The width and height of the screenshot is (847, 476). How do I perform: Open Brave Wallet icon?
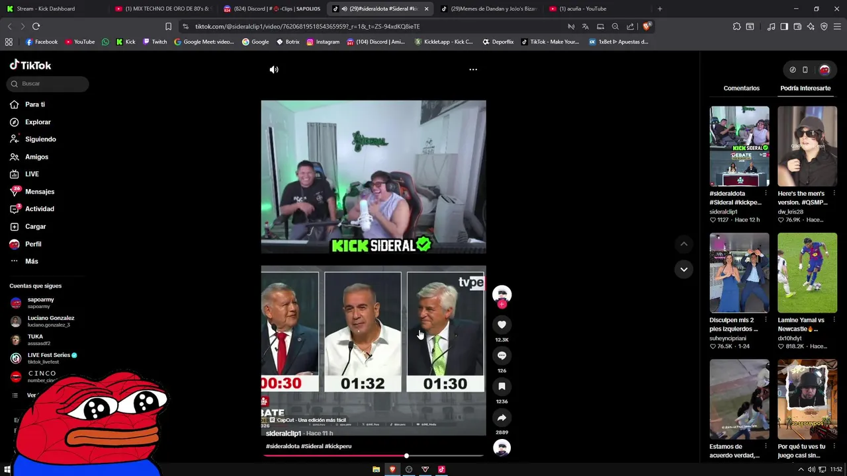797,26
